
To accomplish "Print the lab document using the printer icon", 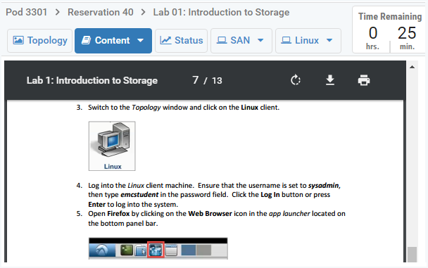I will click(364, 80).
